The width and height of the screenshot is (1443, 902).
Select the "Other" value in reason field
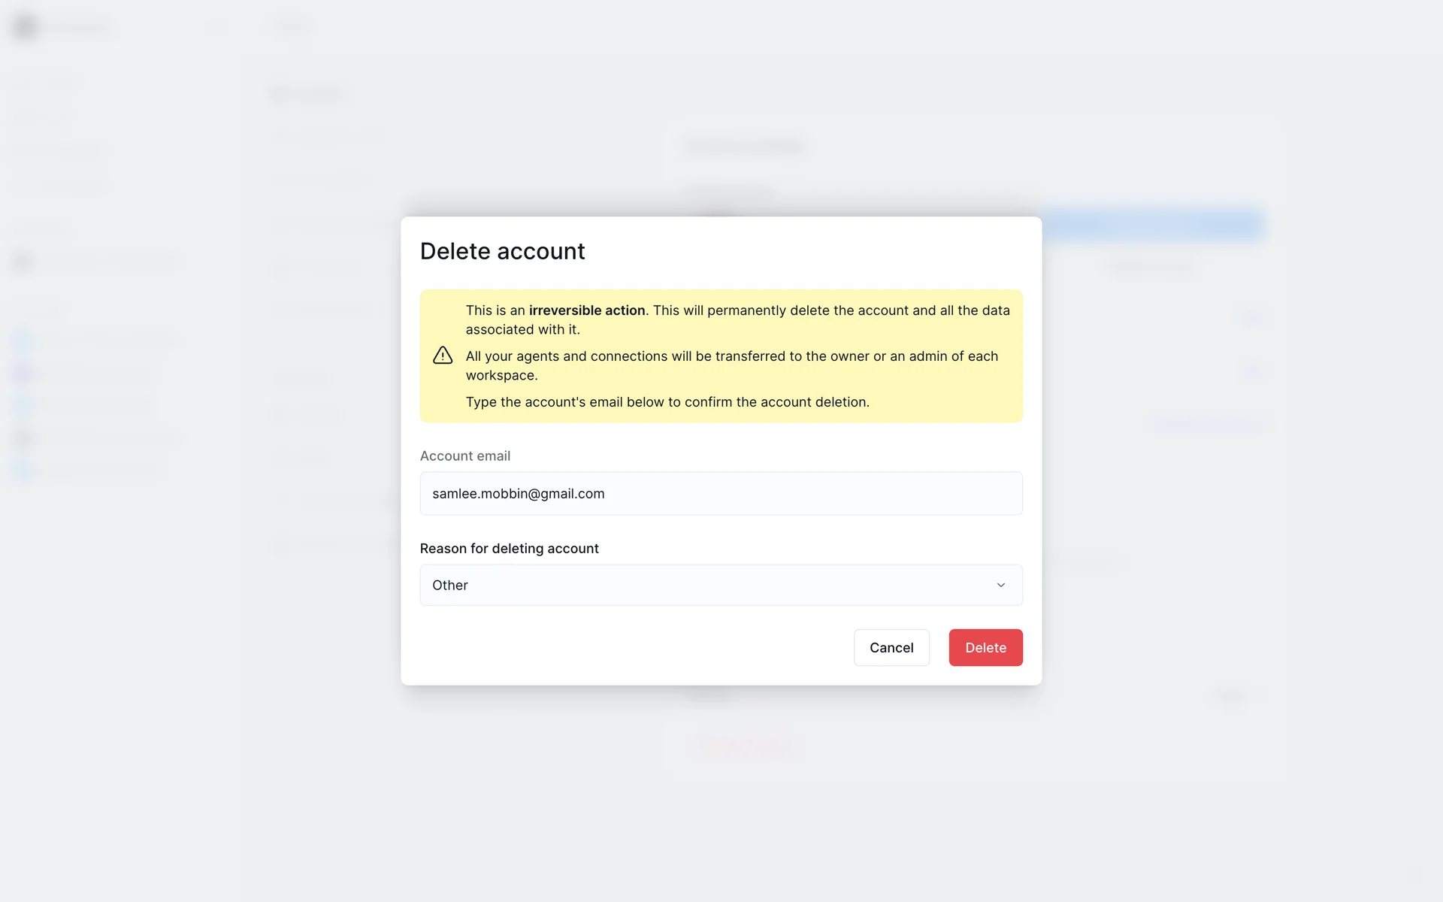(x=450, y=585)
